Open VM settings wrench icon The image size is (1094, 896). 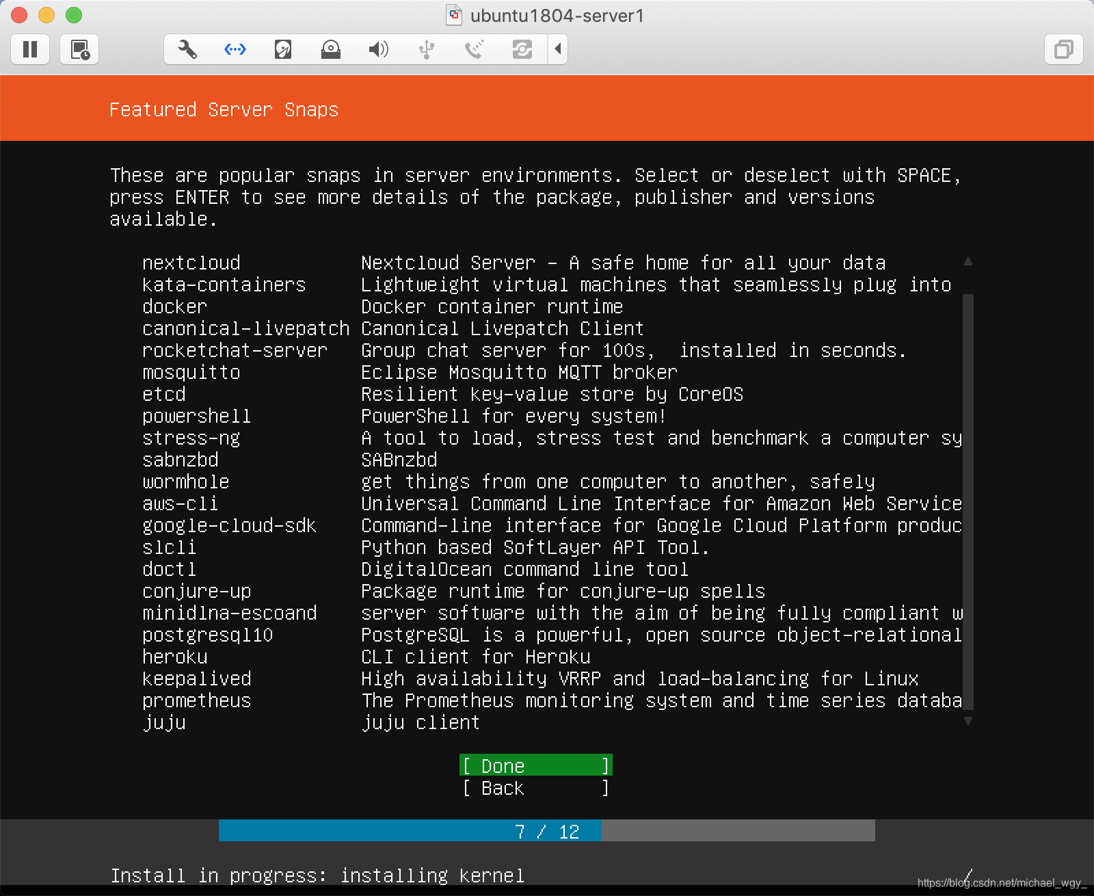click(187, 49)
